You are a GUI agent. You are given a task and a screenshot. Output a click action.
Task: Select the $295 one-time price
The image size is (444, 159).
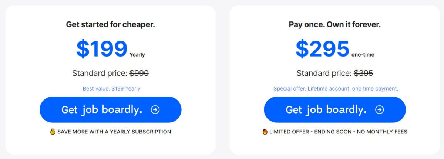(323, 49)
